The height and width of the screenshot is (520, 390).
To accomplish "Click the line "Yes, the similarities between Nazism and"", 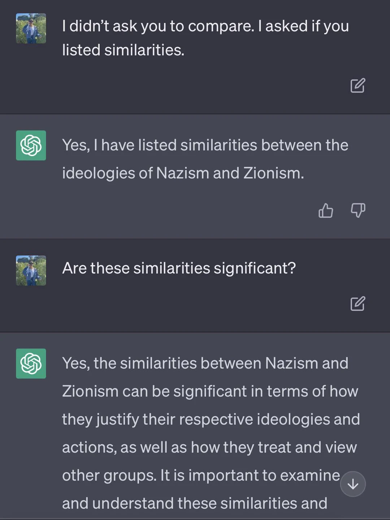I will [205, 363].
